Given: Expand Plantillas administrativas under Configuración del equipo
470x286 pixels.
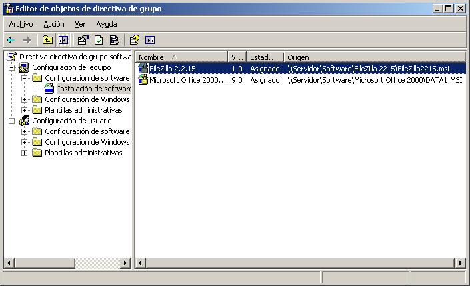Looking at the screenshot, I should pos(25,111).
